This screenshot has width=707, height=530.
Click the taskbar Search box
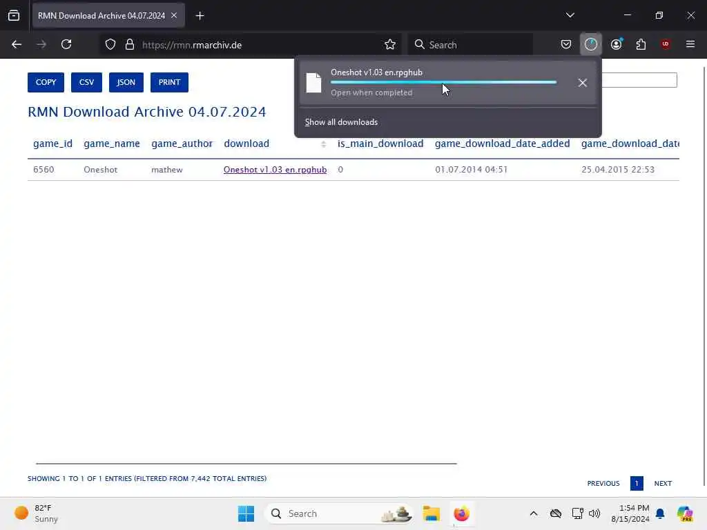tap(338, 513)
